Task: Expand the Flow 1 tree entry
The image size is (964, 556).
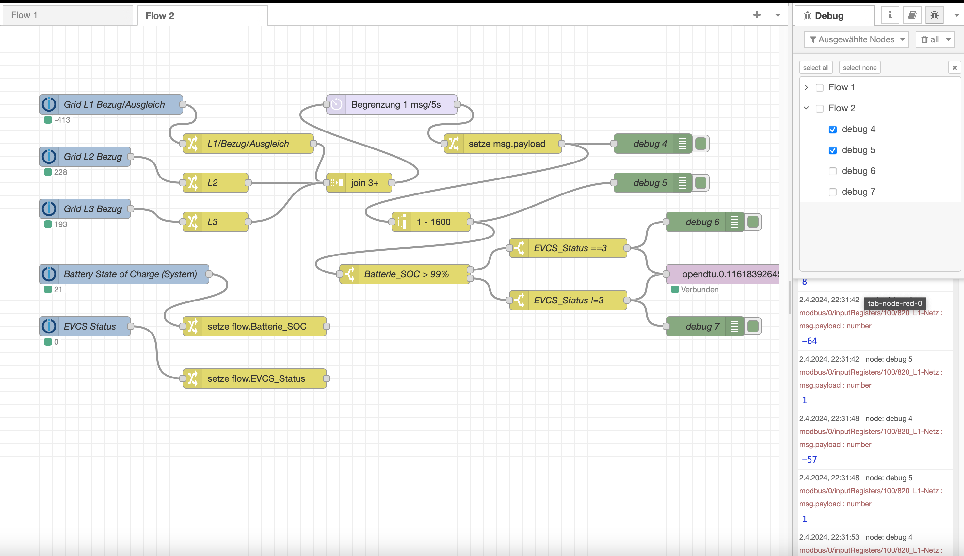Action: pyautogui.click(x=806, y=87)
